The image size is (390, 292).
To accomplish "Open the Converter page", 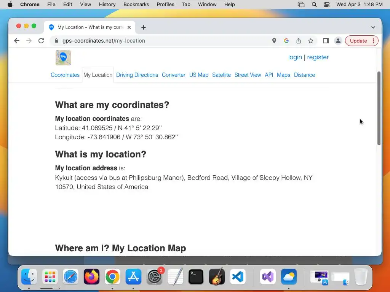I will [174, 75].
